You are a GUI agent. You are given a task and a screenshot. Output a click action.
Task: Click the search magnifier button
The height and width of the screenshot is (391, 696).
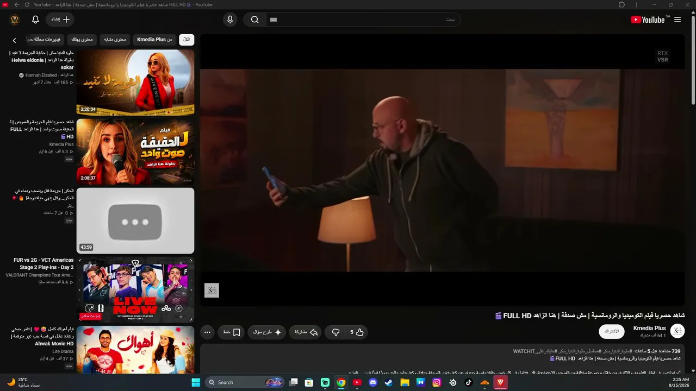(254, 20)
